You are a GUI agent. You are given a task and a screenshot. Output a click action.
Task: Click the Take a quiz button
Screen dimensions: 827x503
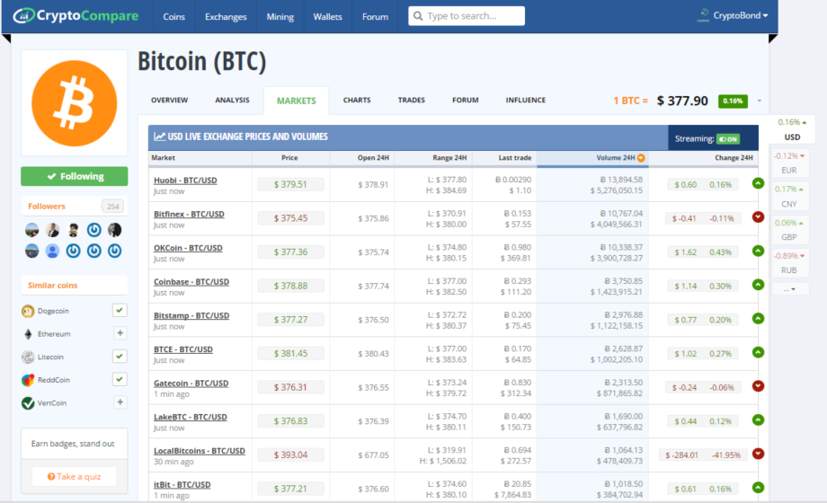point(75,477)
